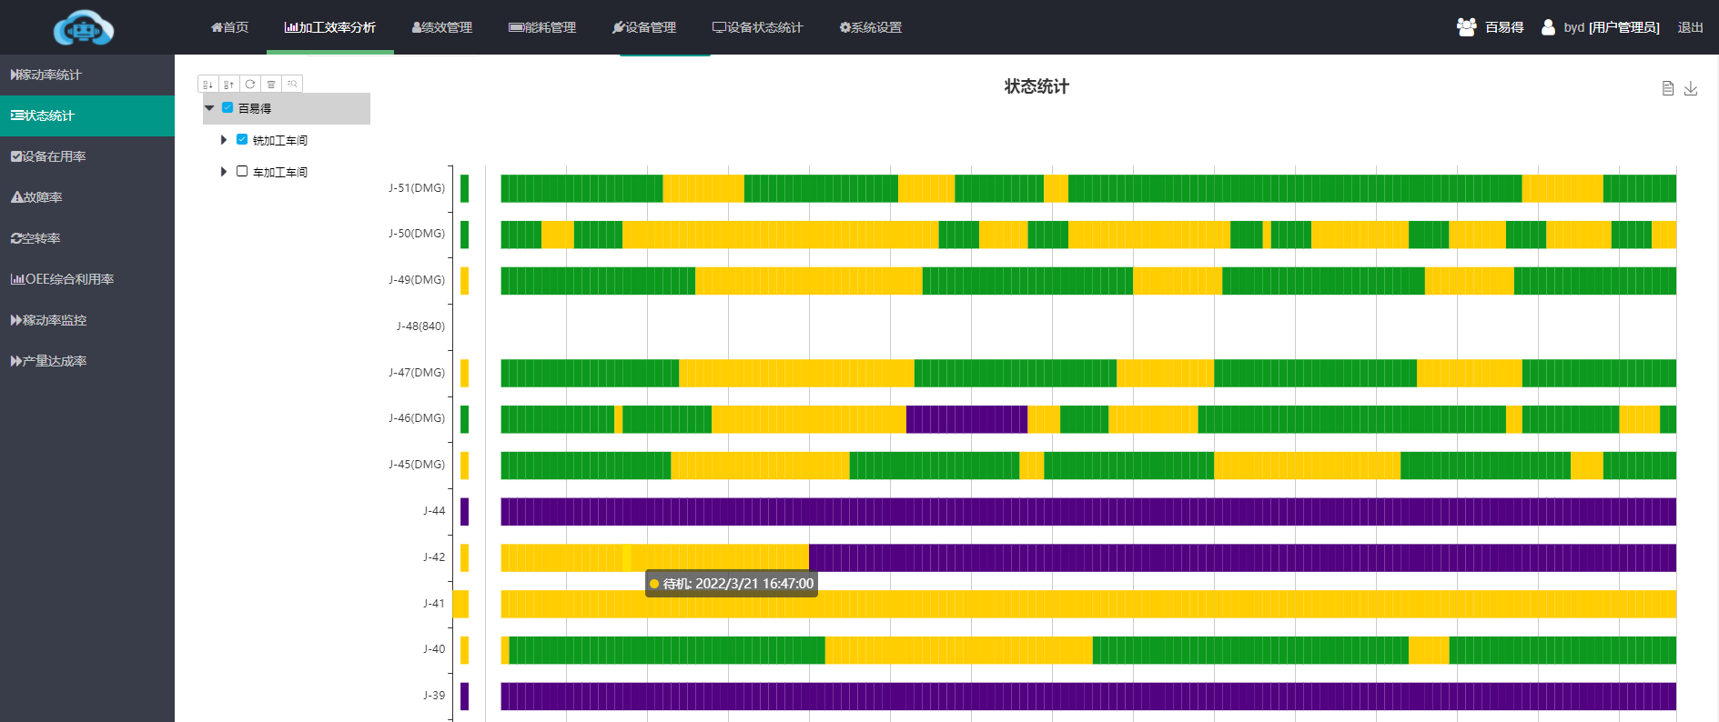Image resolution: width=1719 pixels, height=722 pixels.
Task: Check the 车加工车间 checkbox
Action: point(242,172)
